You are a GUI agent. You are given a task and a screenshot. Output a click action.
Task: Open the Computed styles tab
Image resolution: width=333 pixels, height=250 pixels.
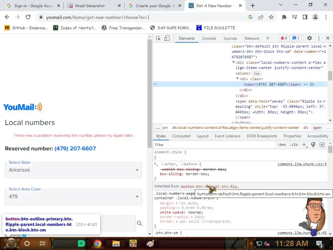point(181,136)
